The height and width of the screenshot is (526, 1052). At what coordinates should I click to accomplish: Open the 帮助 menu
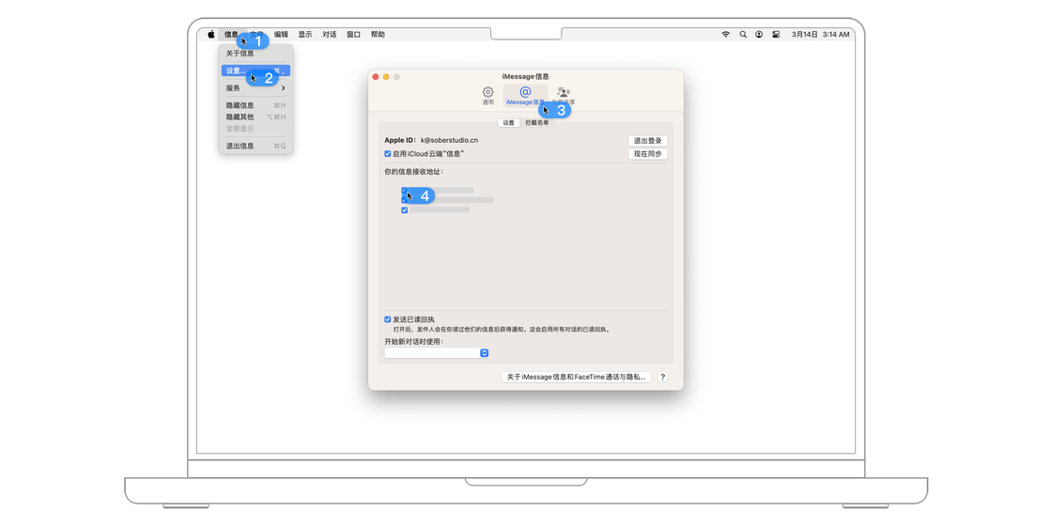(378, 34)
